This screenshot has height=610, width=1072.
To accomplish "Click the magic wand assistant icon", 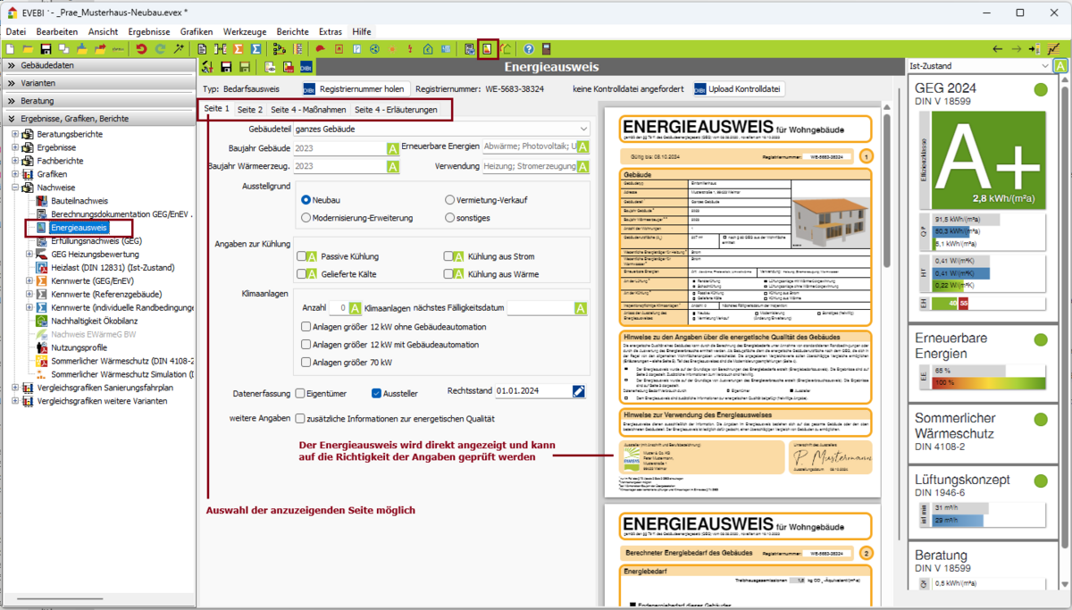I will pyautogui.click(x=179, y=49).
